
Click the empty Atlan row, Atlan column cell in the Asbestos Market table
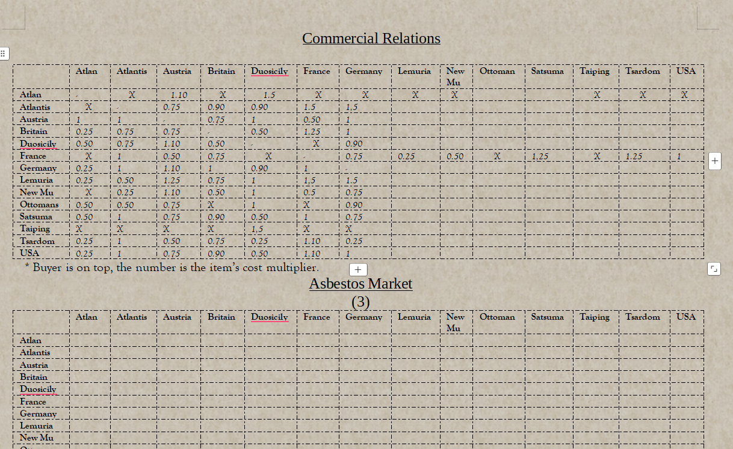tap(90, 340)
